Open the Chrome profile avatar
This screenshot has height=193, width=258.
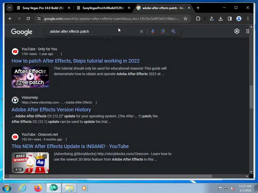click(x=239, y=19)
